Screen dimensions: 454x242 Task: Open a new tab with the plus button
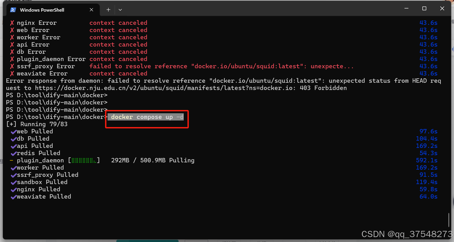tap(108, 10)
